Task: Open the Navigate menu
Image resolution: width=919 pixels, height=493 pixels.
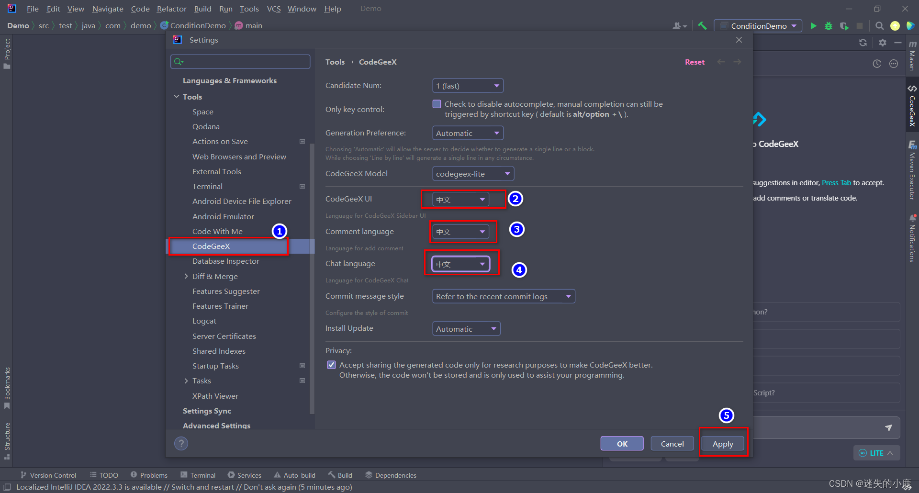Action: click(108, 9)
